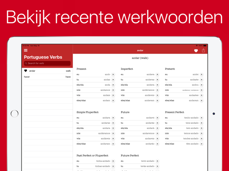Screen dimensions: 229x171
Task: Play audio for Imperfect eu andava
Action: 158,74
